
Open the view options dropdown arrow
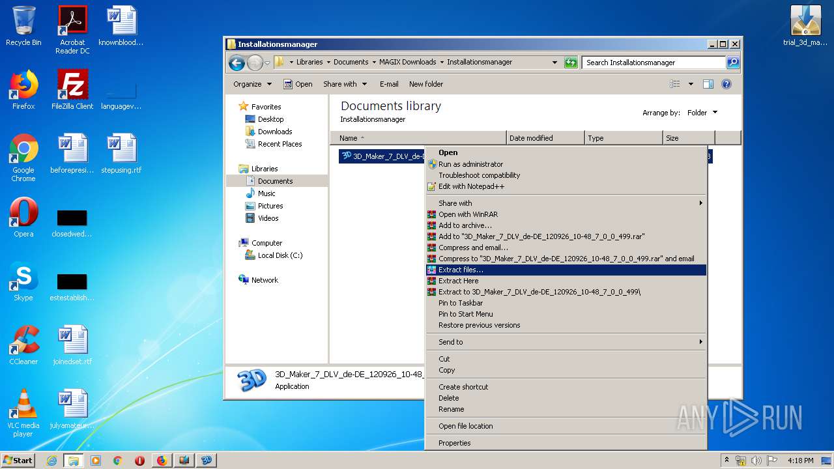coord(691,84)
